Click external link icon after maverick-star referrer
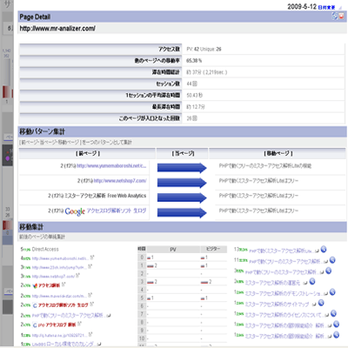 tap(90, 295)
